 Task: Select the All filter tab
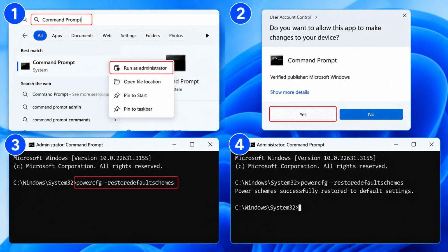[x=40, y=36]
